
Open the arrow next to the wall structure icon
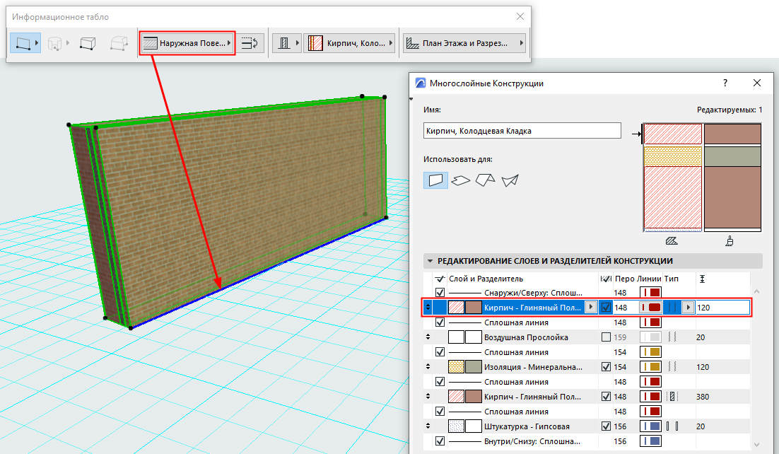coord(297,43)
